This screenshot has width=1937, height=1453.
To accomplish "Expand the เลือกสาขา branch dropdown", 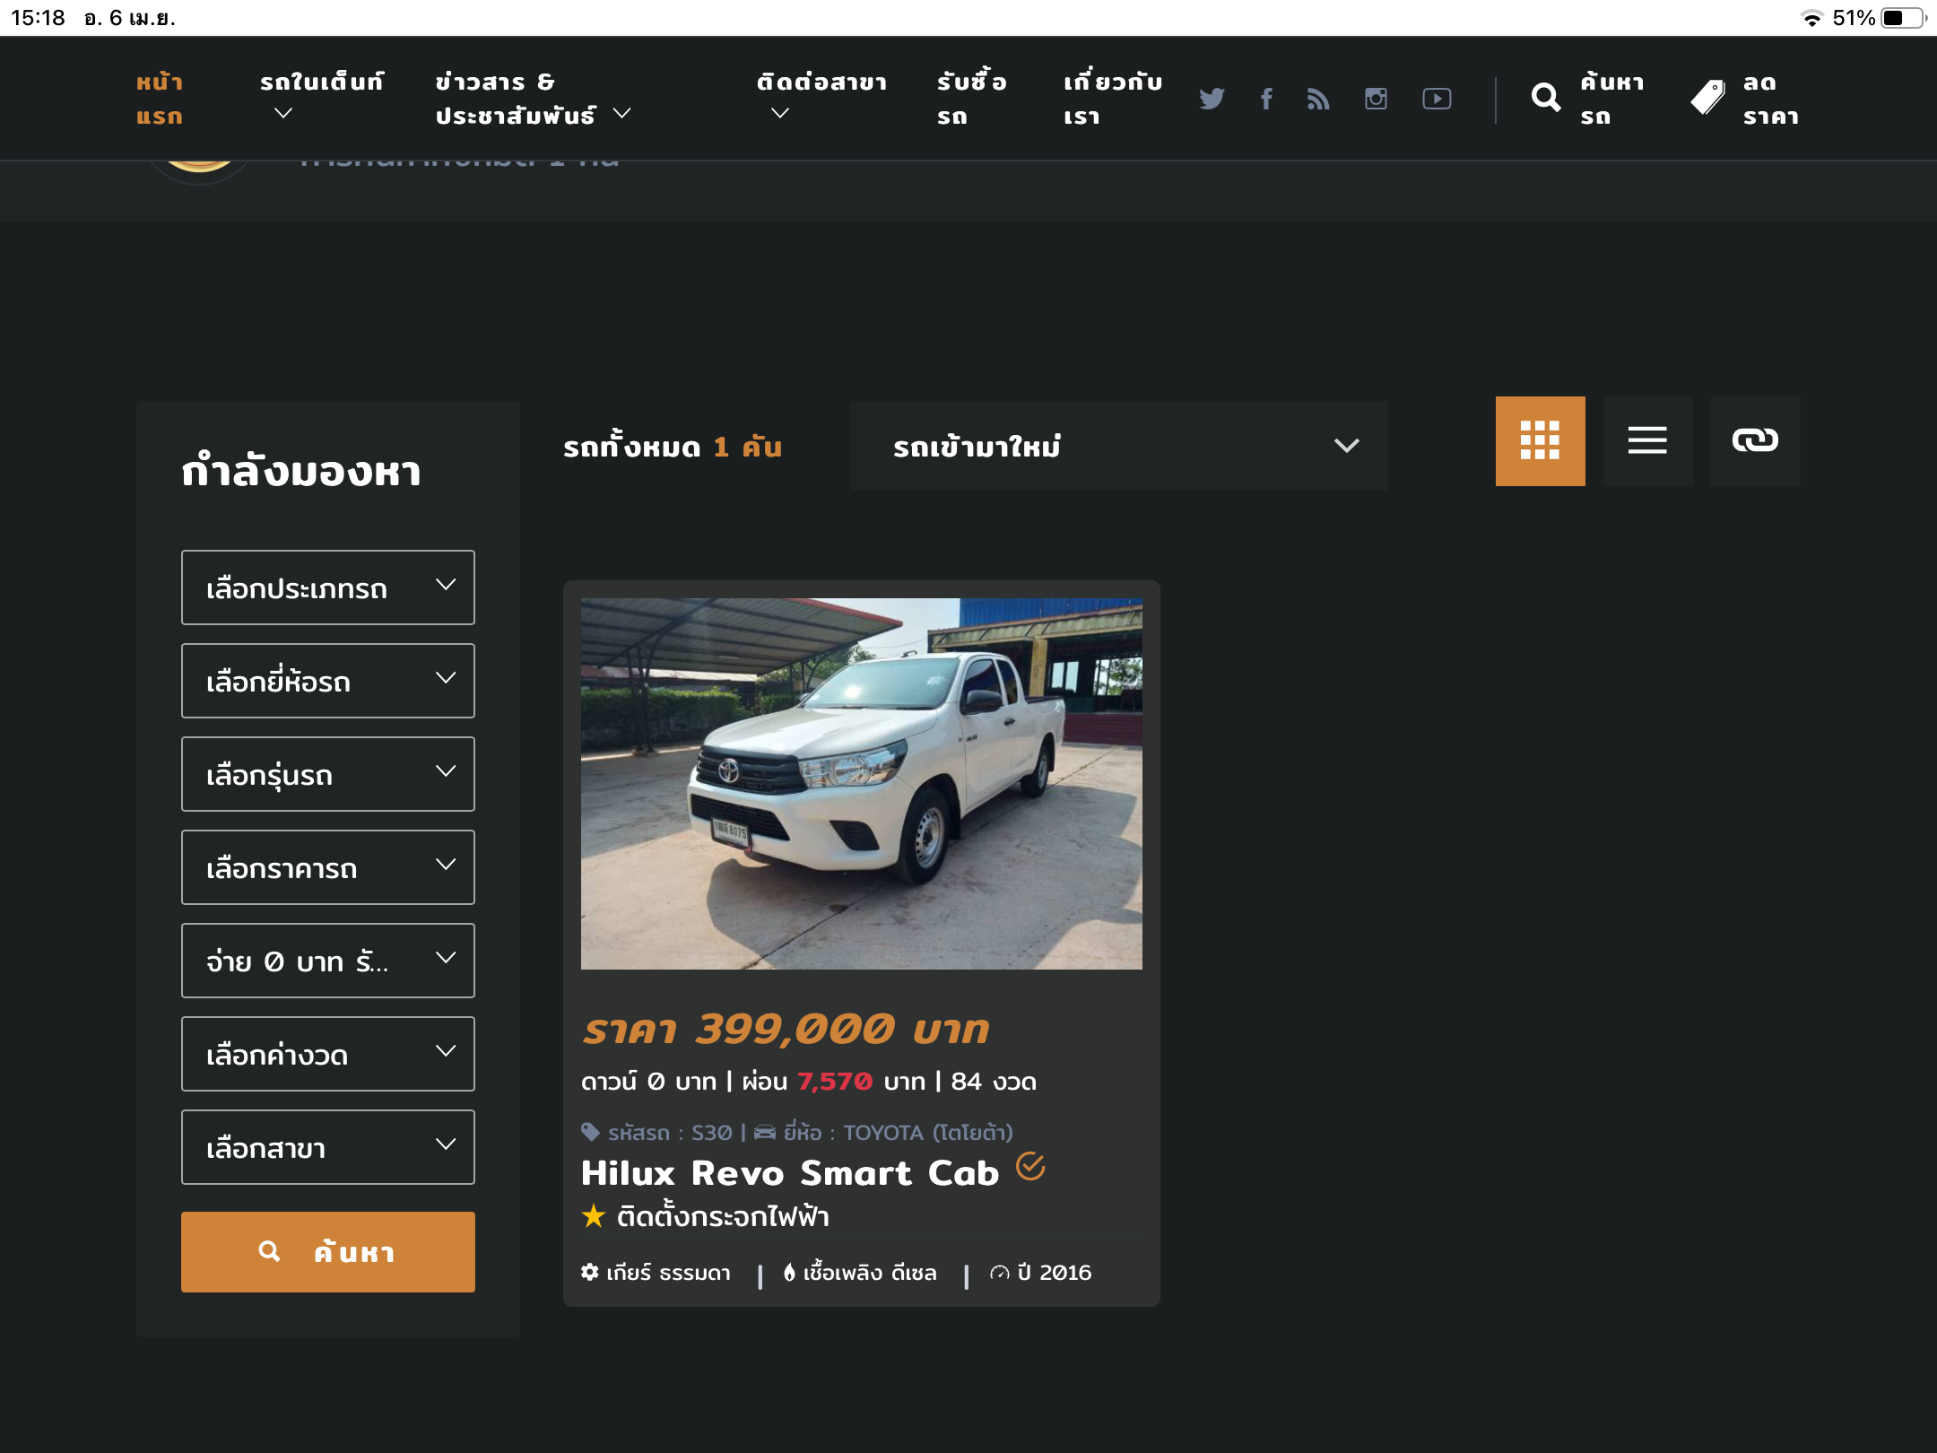I will [x=328, y=1147].
